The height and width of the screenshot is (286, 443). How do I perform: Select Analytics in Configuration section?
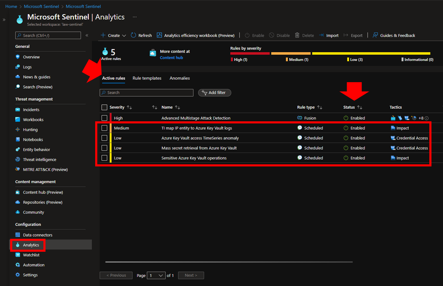(31, 245)
